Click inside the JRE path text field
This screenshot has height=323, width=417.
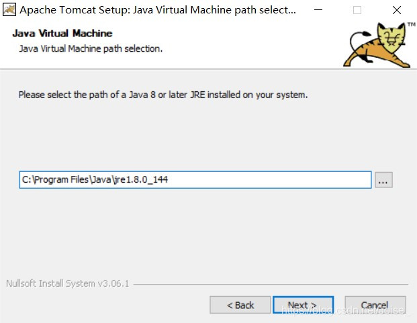[269, 180]
